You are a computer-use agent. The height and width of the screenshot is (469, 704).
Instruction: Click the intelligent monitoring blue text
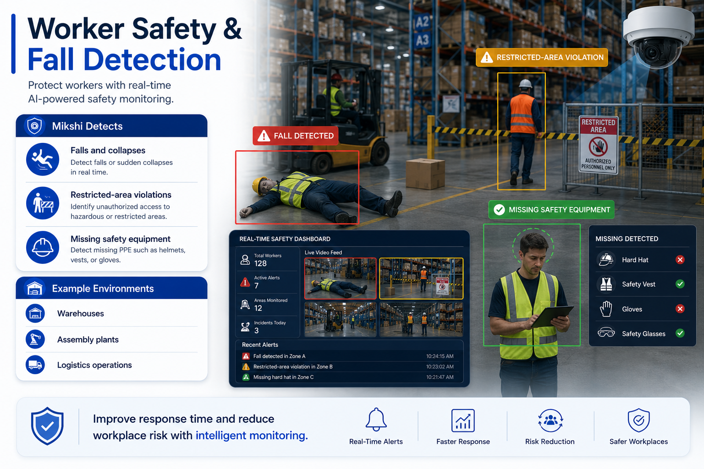click(x=252, y=435)
